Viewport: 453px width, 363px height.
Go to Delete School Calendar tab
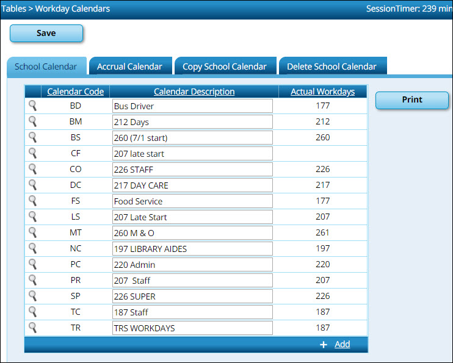pos(332,66)
